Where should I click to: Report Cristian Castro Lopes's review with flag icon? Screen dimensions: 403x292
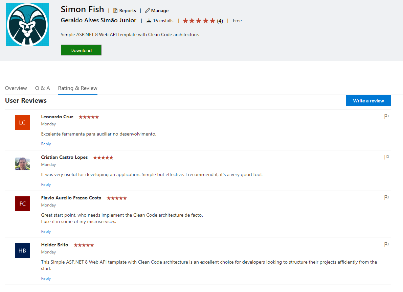coord(386,157)
